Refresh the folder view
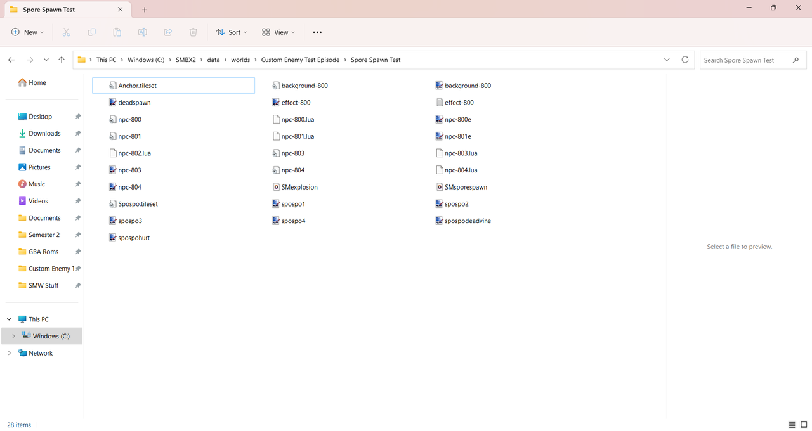Screen dimensions: 812x431 [685, 60]
